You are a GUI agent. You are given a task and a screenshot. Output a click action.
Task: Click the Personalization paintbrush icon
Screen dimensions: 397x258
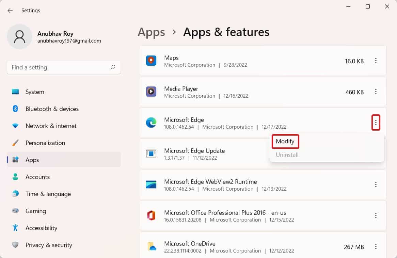15,143
